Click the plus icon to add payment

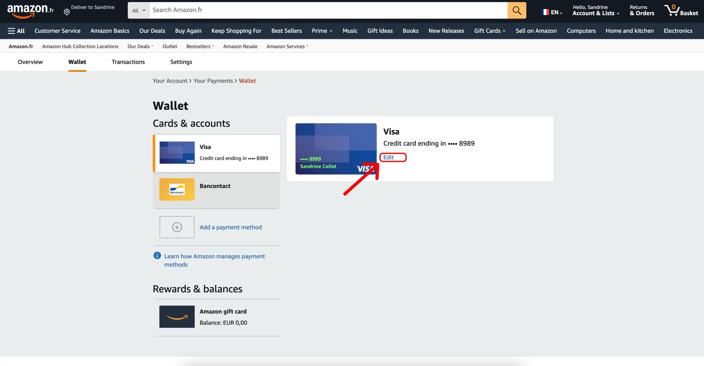[x=177, y=227]
